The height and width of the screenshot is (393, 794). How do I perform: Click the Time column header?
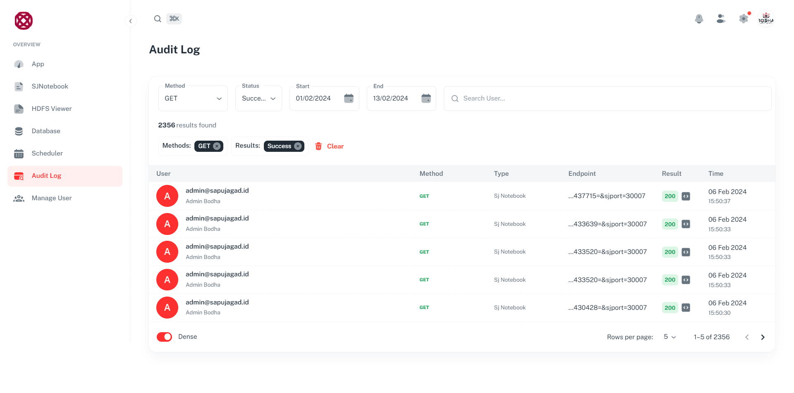click(x=716, y=174)
